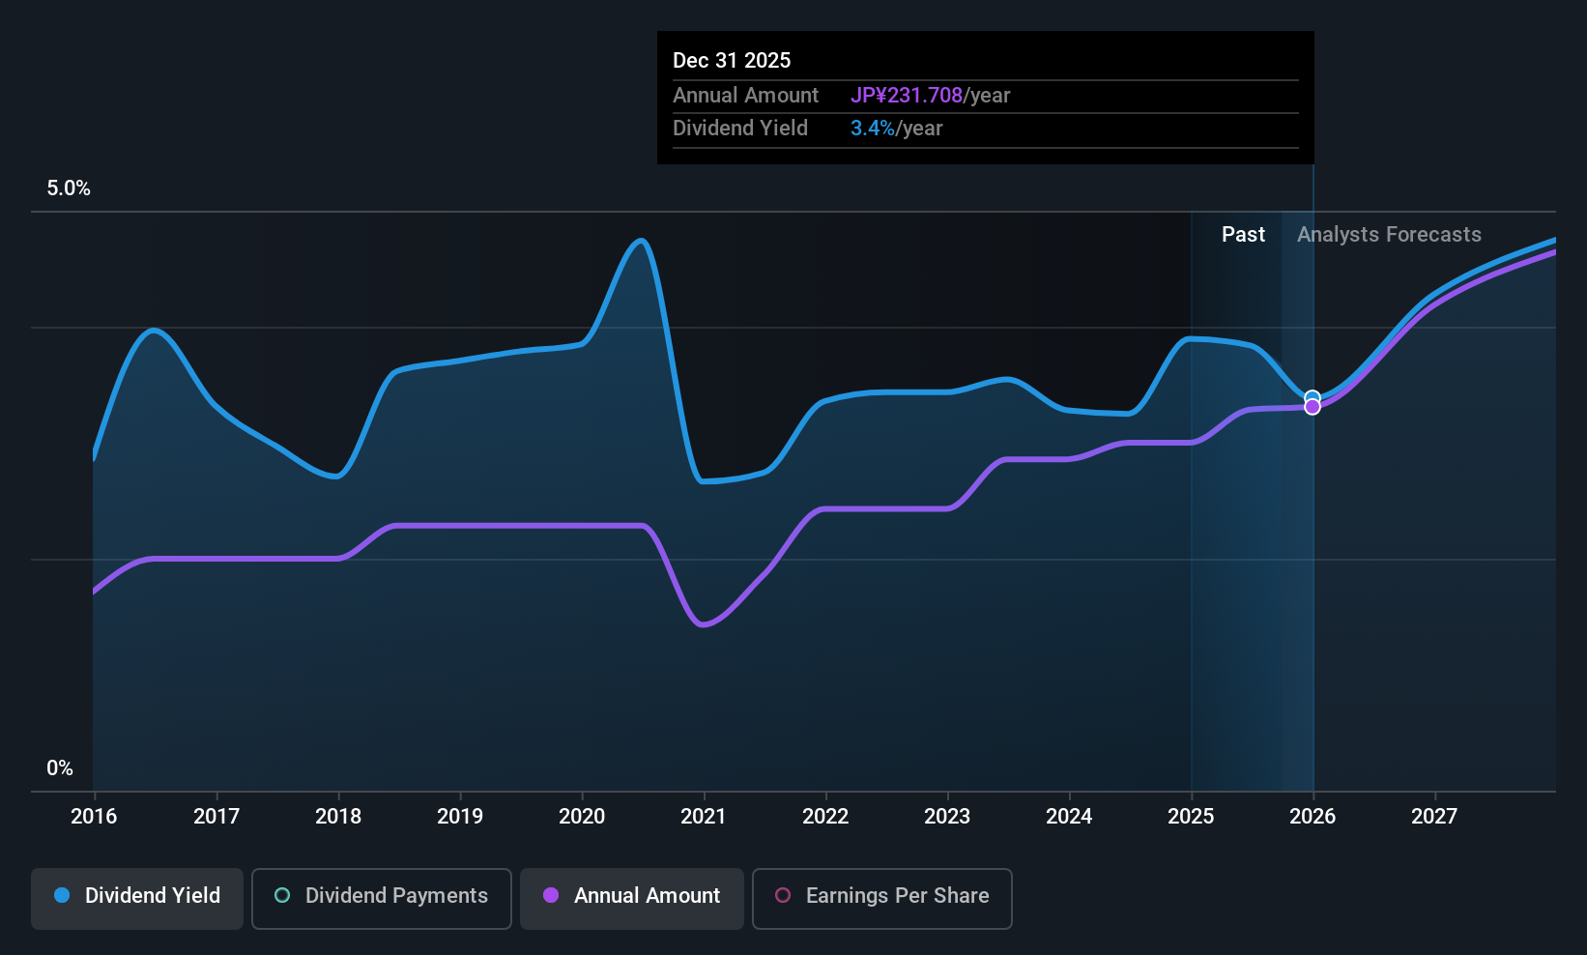Click the teal Dividend Payments legend circle

coord(282,895)
